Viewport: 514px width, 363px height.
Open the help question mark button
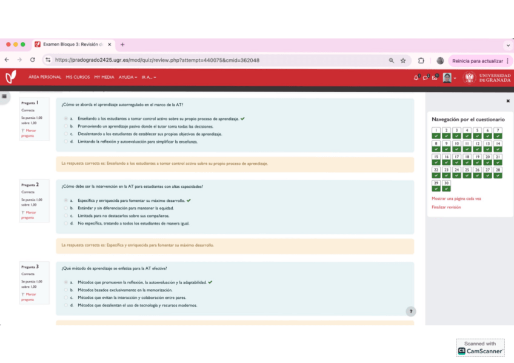click(411, 311)
